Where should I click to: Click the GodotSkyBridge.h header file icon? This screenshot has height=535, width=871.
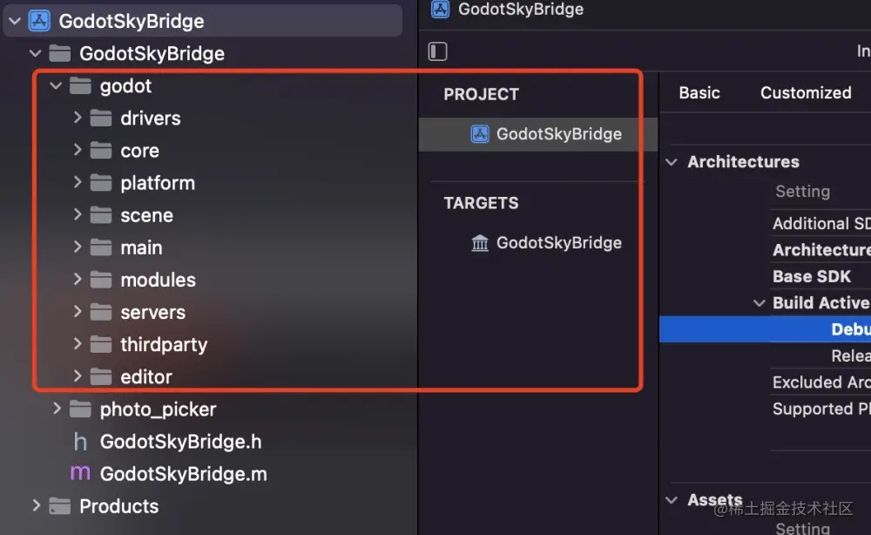click(80, 443)
